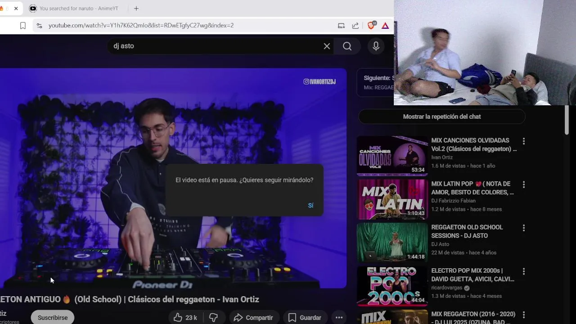Click the ricardovargas channel name
This screenshot has height=324, width=576.
(x=447, y=288)
